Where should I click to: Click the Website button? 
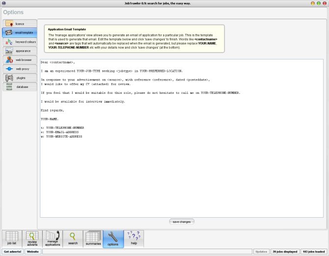(33, 251)
